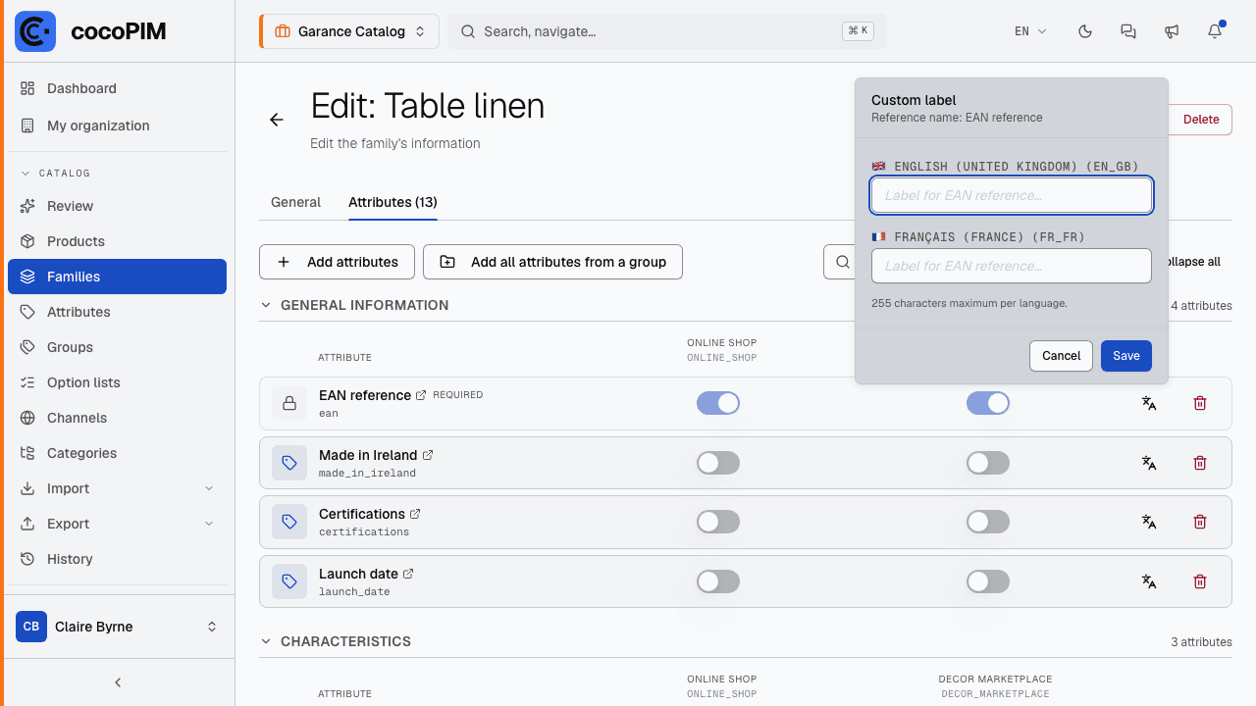Open EAN reference external link icon

(421, 395)
